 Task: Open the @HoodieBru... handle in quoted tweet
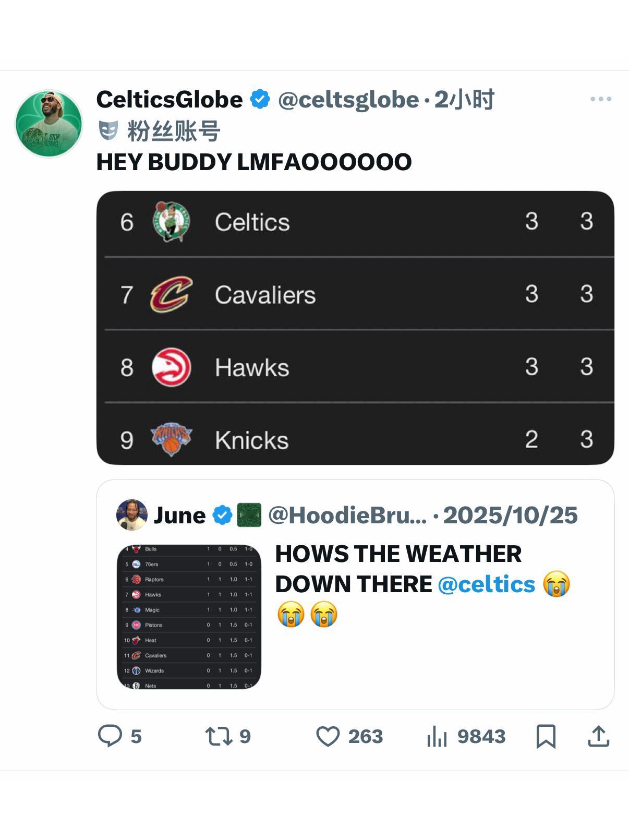pos(347,515)
